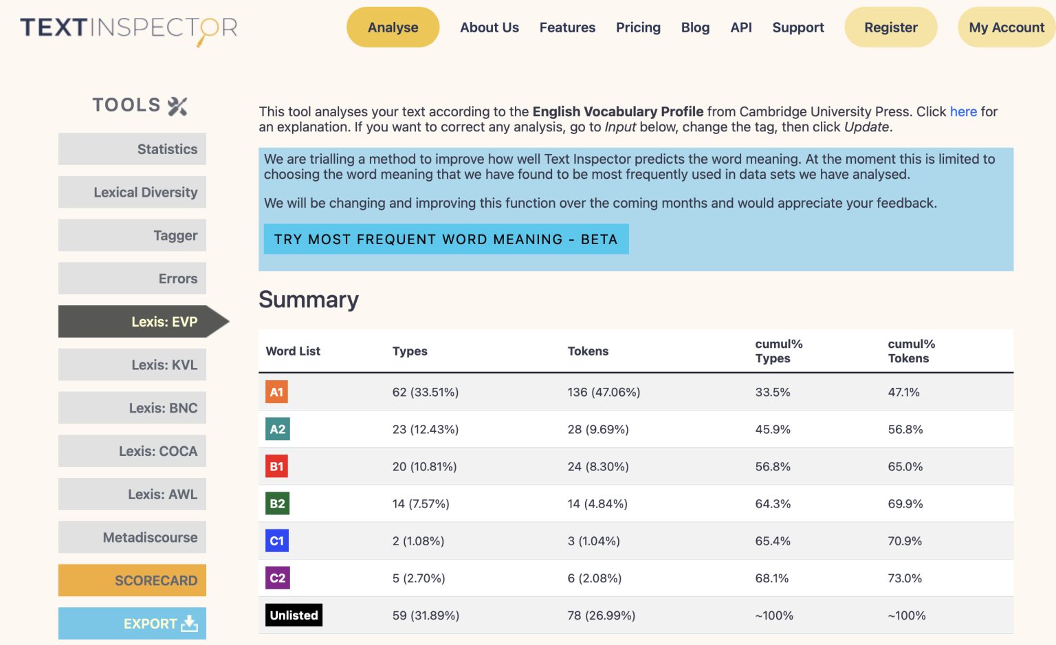Viewport: 1056px width, 645px height.
Task: Click the crossed-tools icon next to TOOLS
Action: click(177, 105)
